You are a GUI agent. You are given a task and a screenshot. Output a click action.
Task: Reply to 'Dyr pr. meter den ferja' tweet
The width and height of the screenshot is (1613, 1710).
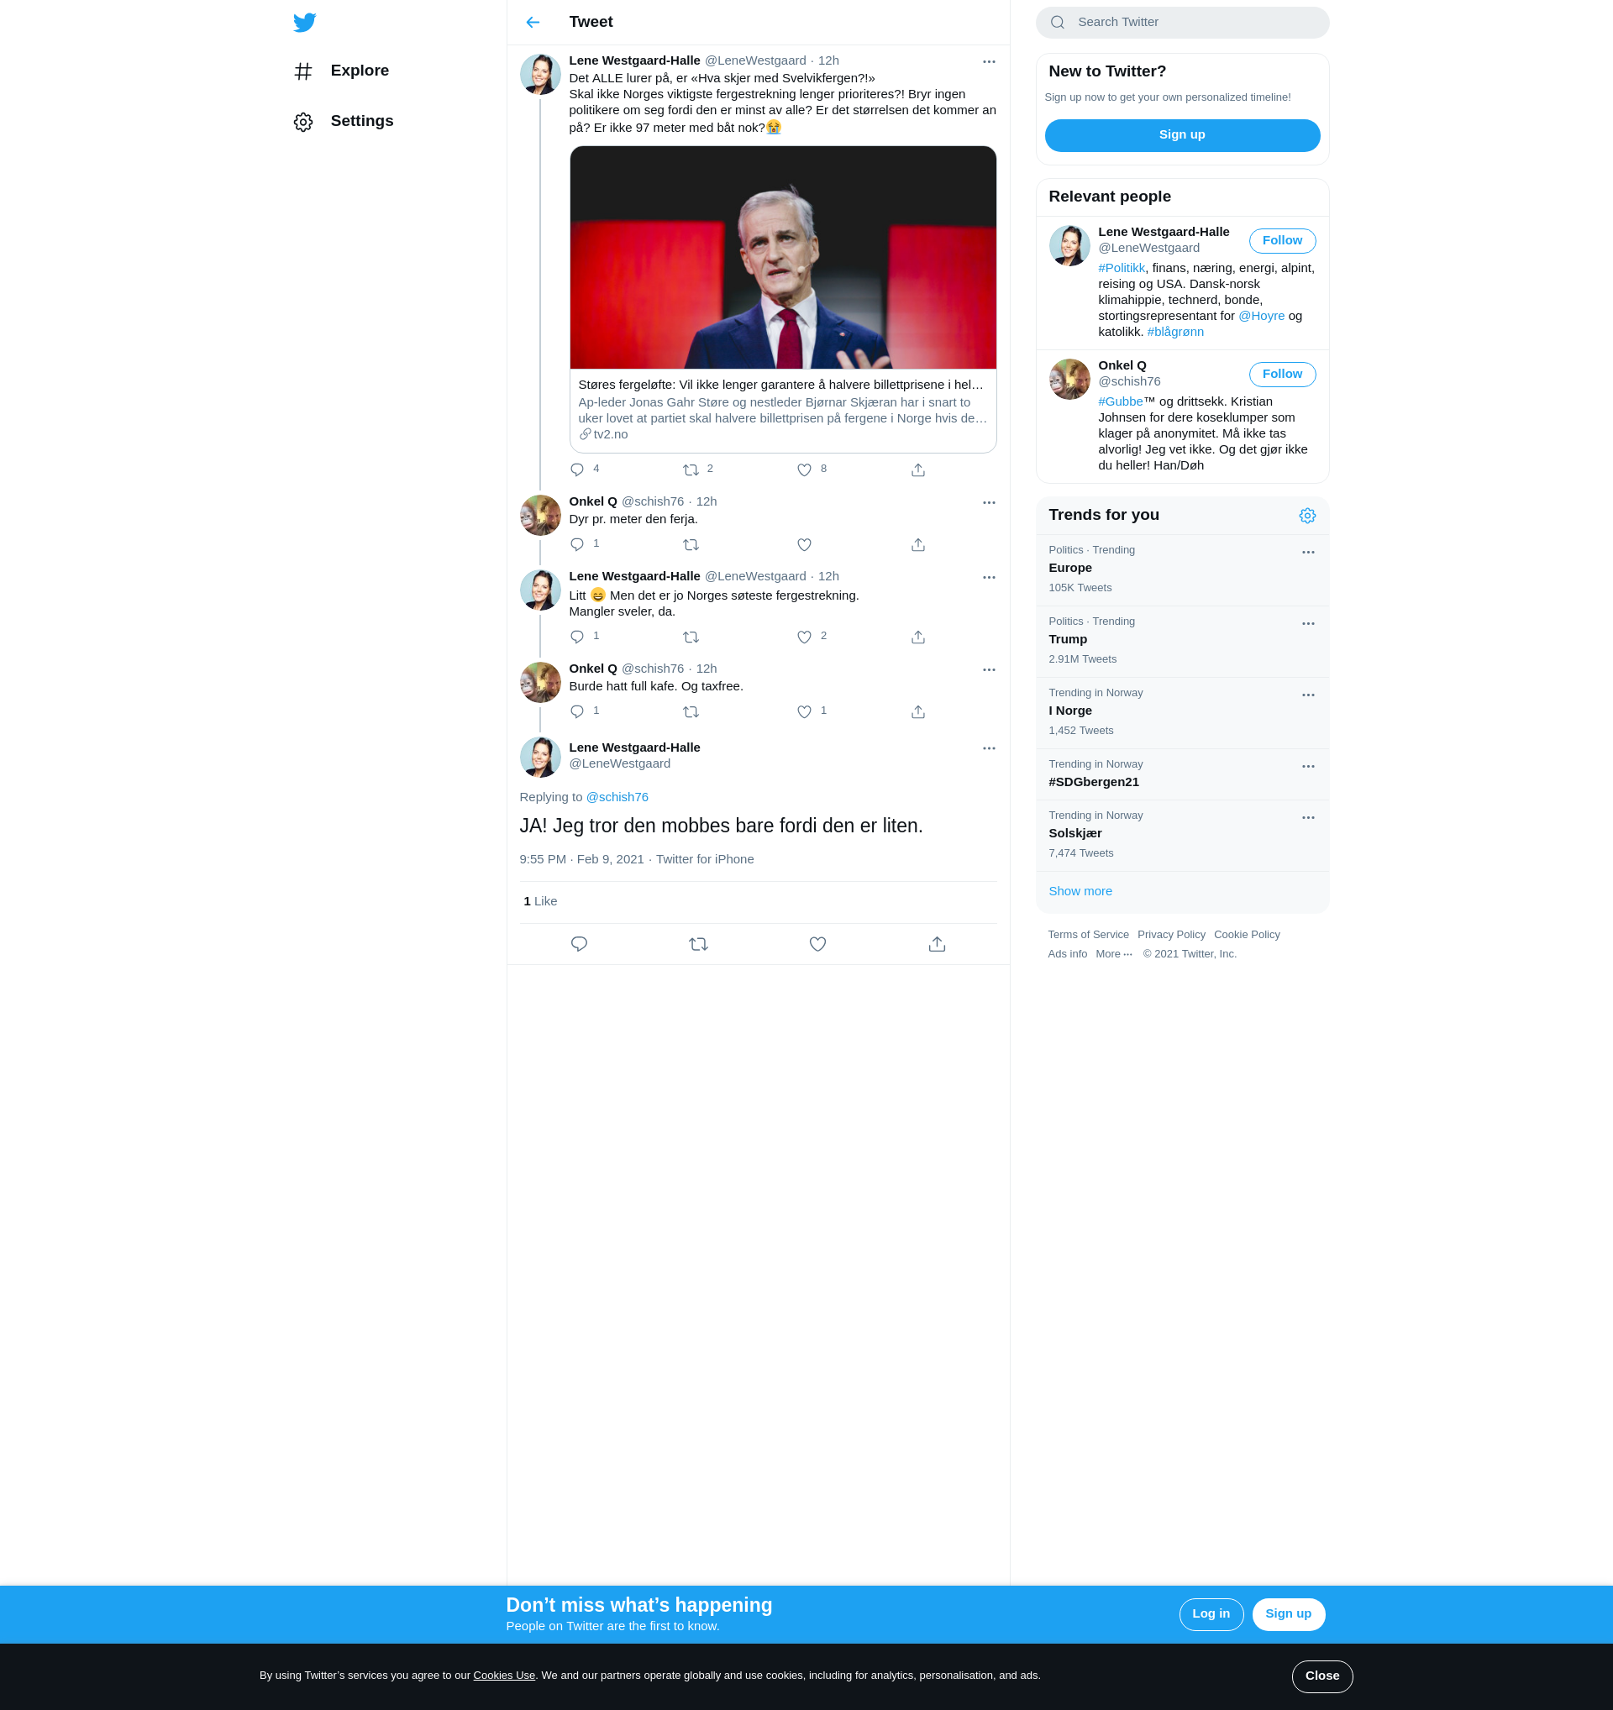[x=577, y=544]
